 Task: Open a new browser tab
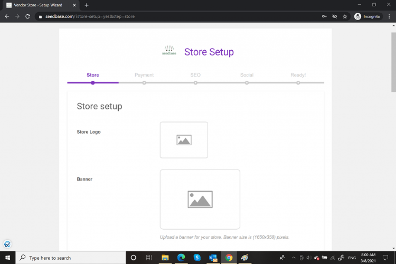87,5
